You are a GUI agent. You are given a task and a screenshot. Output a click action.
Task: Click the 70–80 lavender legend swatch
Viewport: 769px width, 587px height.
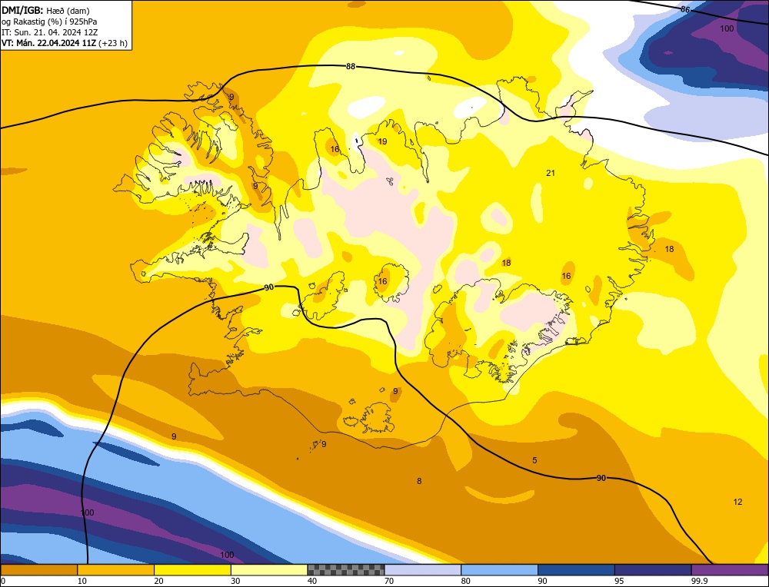(423, 570)
